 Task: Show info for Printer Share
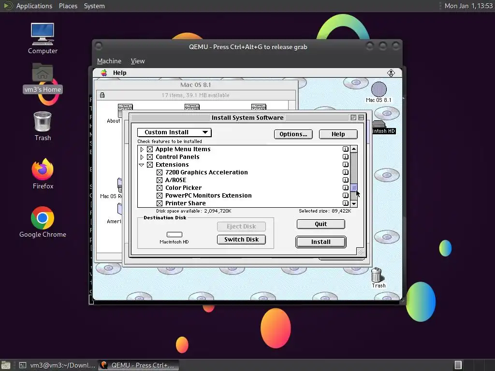345,203
